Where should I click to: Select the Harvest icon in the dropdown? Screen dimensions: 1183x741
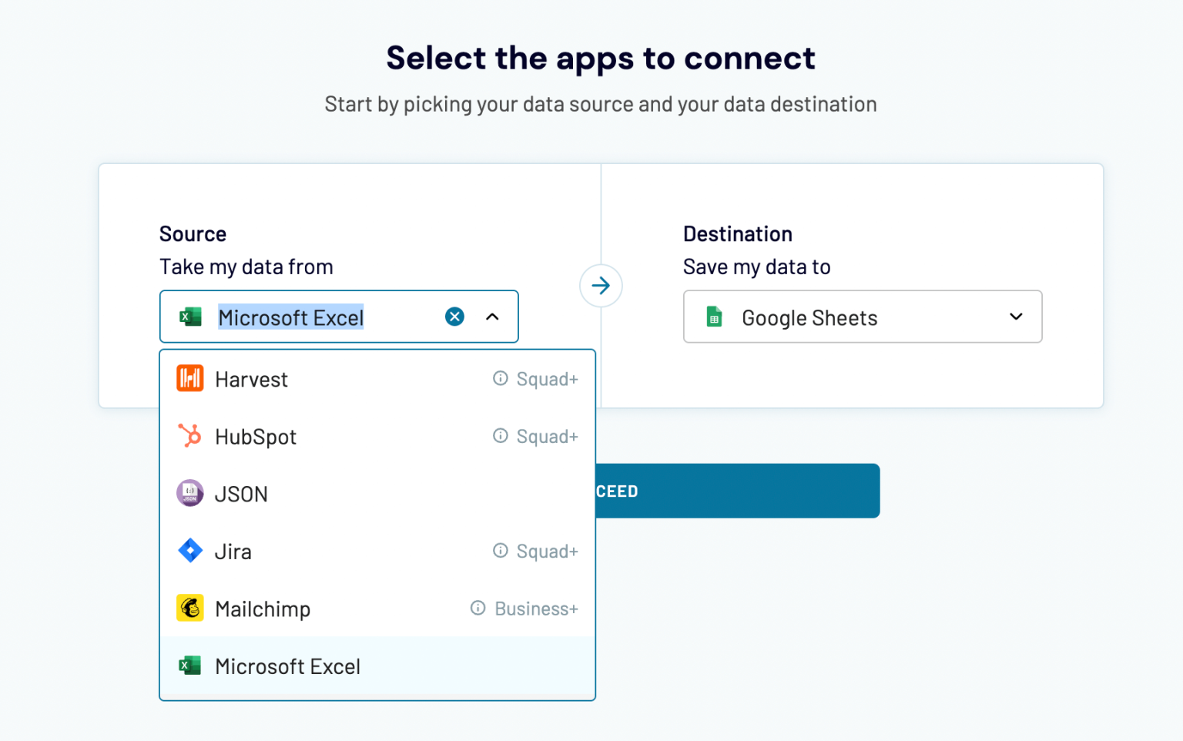click(x=189, y=378)
